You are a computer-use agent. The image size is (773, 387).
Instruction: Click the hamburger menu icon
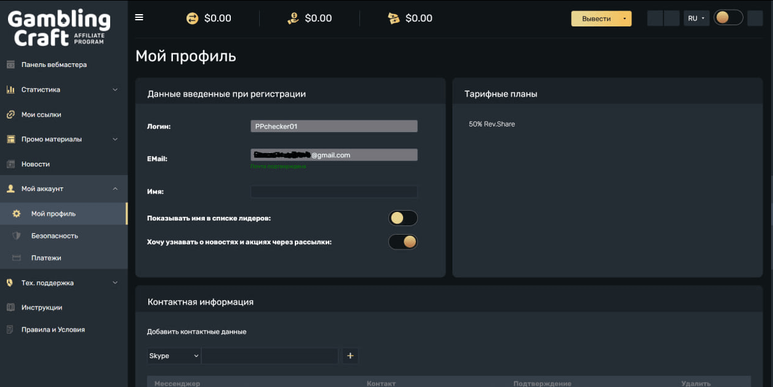pyautogui.click(x=139, y=17)
